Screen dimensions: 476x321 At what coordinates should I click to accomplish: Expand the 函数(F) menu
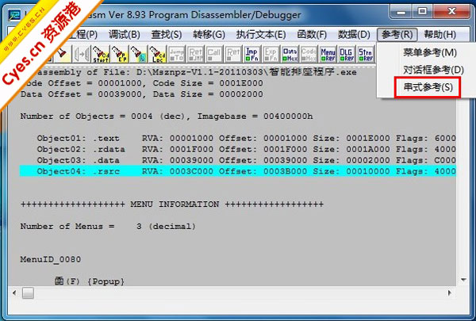pyautogui.click(x=310, y=35)
